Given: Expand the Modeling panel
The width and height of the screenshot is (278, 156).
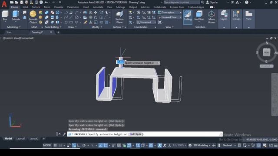Looking at the screenshot, I should [x=14, y=27].
